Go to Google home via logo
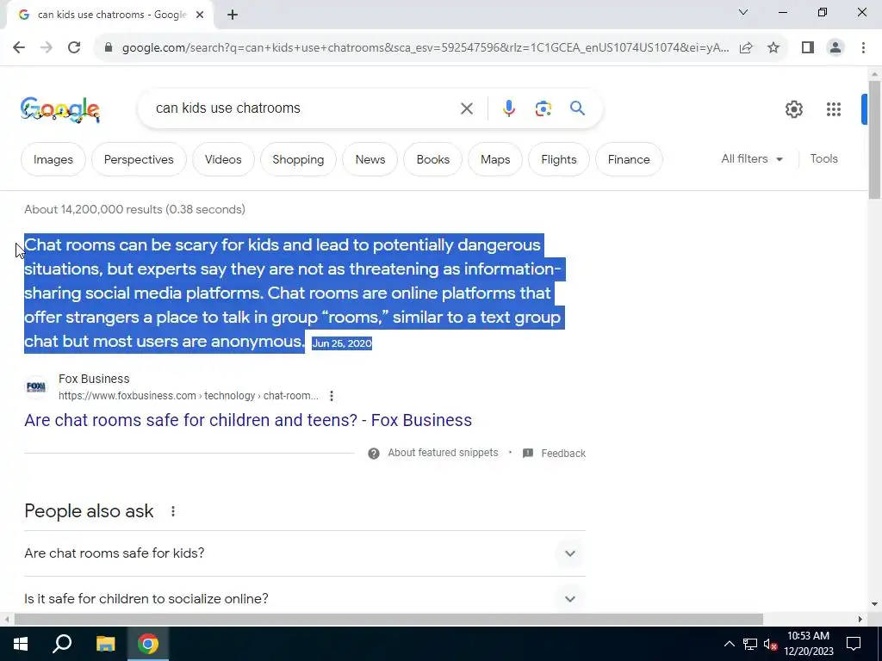882x661 pixels. tap(60, 109)
